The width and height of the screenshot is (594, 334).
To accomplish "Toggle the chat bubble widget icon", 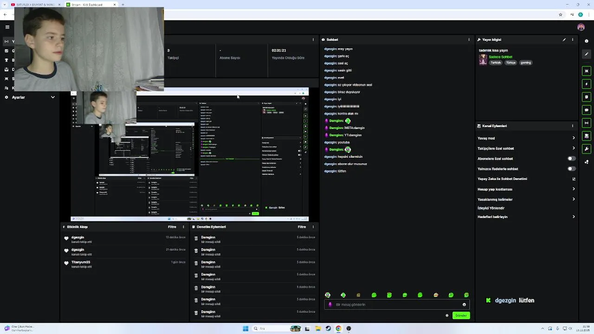I will point(587,110).
